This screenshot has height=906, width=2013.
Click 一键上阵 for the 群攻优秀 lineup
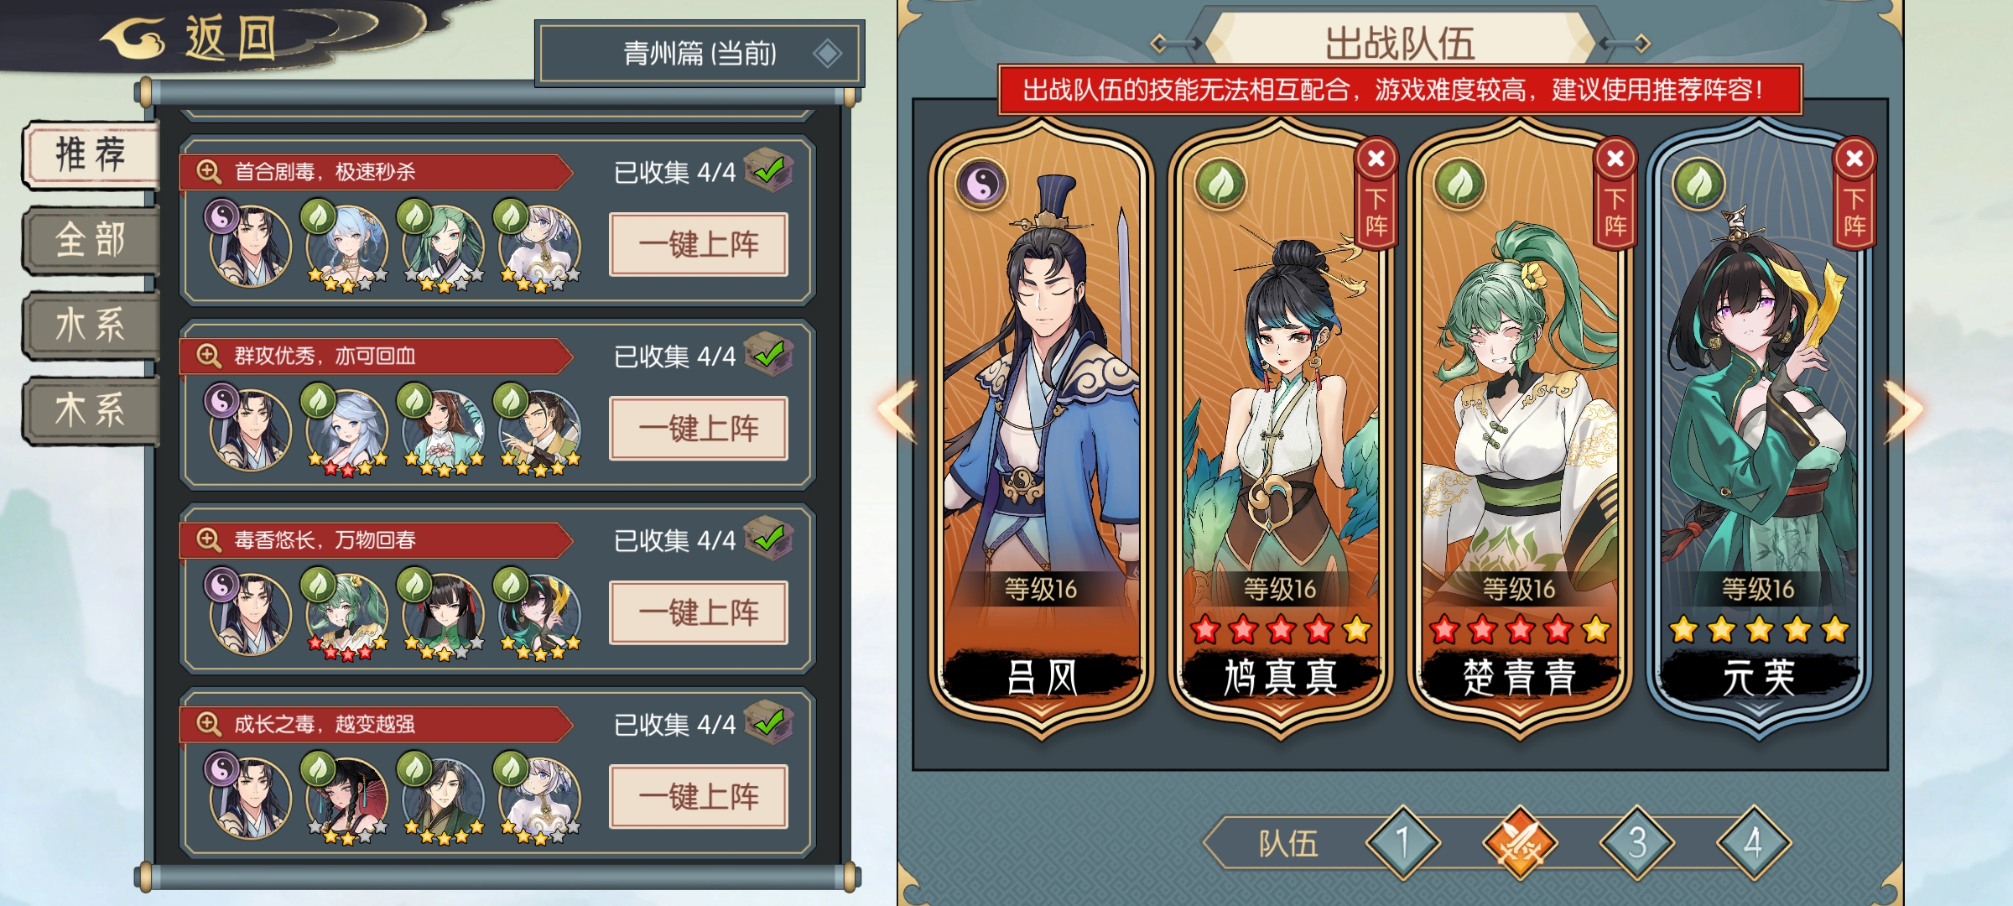coord(699,429)
